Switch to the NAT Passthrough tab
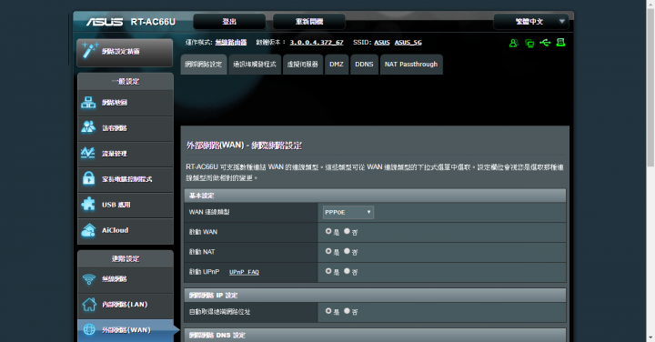The width and height of the screenshot is (655, 342). click(411, 65)
